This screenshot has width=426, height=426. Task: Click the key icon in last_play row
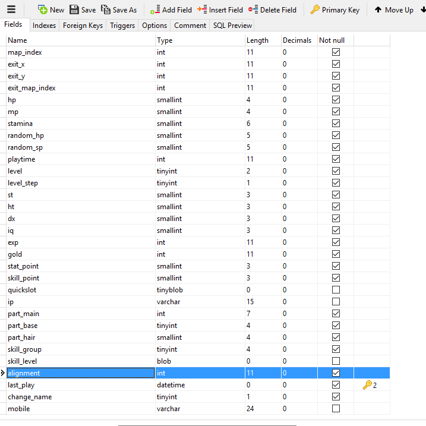coord(367,385)
